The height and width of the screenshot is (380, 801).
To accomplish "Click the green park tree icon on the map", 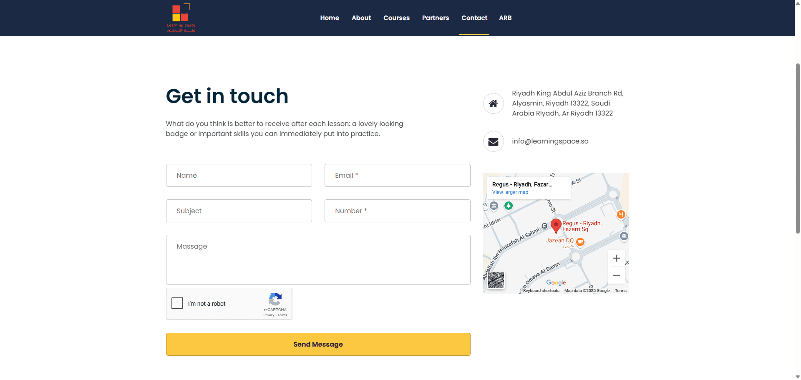I will point(509,206).
